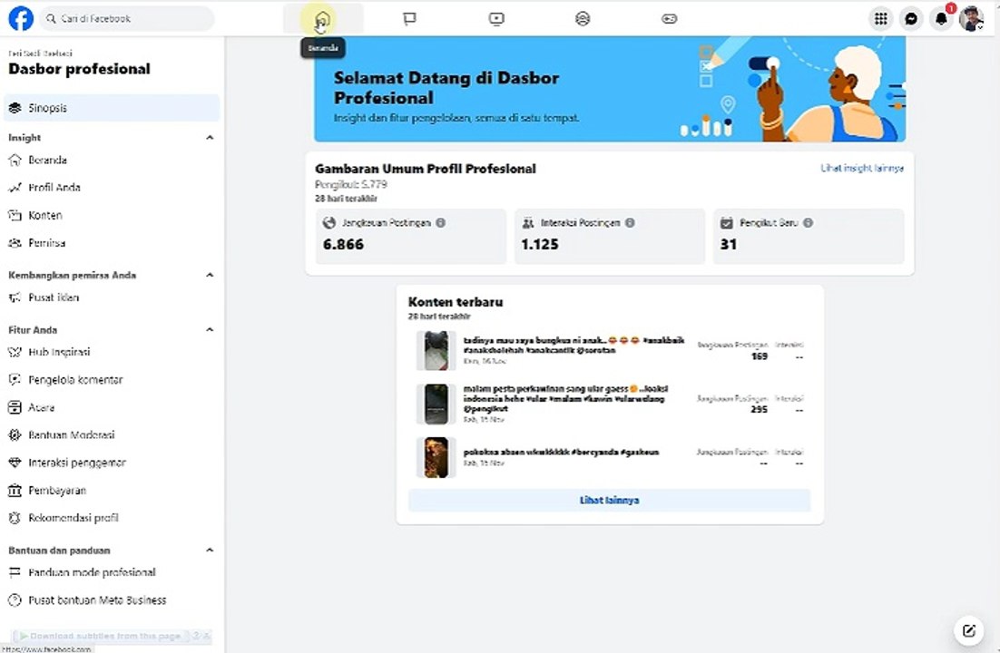Open Pusat bantuan Meta Business
The height and width of the screenshot is (653, 1000).
click(113, 600)
